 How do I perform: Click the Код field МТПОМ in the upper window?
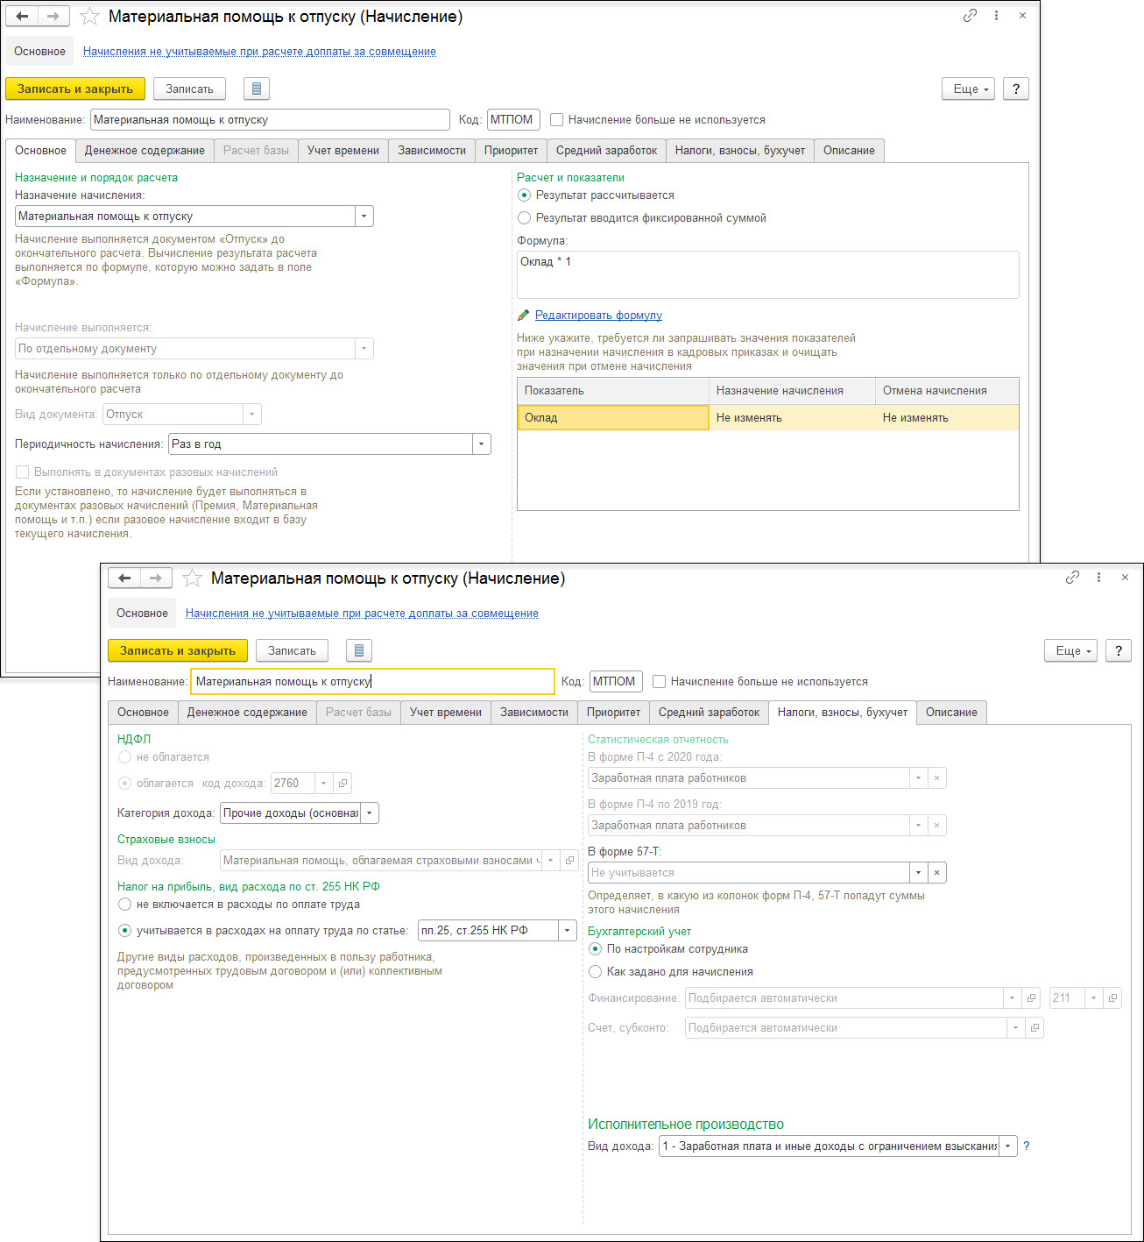tap(513, 120)
